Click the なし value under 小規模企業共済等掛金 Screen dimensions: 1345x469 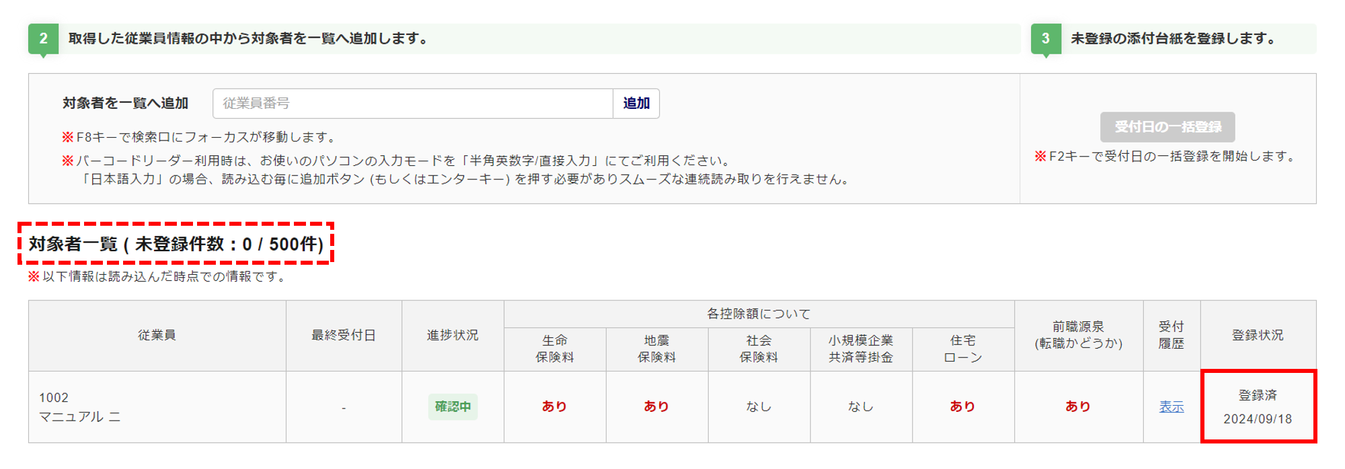(861, 407)
